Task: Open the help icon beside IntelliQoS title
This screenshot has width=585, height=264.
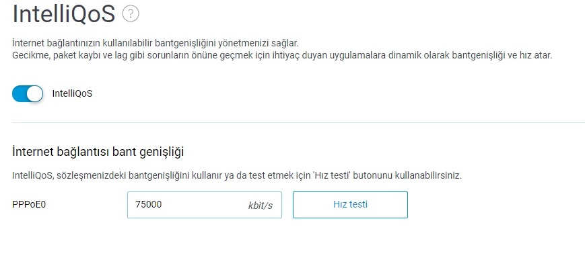Action: (x=131, y=14)
